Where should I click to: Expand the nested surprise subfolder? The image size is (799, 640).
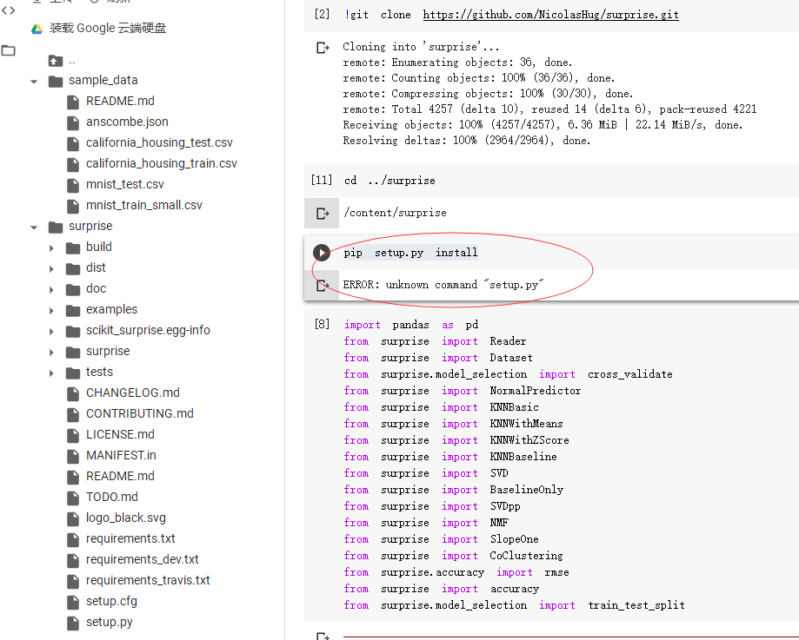(51, 353)
